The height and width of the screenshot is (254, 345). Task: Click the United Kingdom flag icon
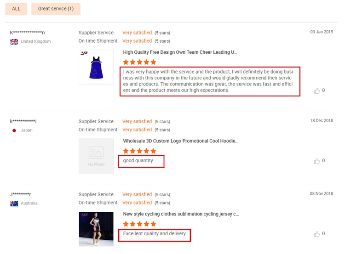pyautogui.click(x=14, y=42)
